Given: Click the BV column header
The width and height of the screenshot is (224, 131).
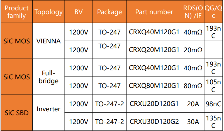Looking at the screenshot, I should tap(79, 12).
